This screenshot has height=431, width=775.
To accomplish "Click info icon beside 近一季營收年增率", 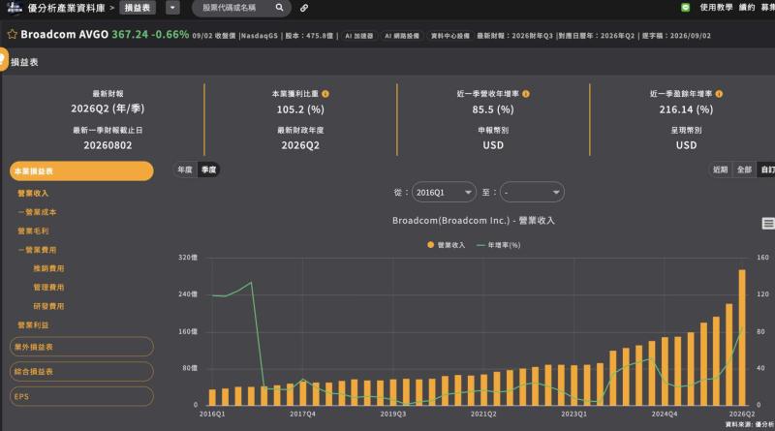I will pos(526,93).
